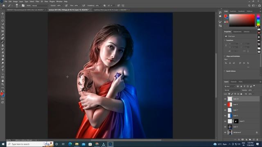Image resolution: width=262 pixels, height=147 pixels.
Task: Create a new group folder
Action: point(250,140)
